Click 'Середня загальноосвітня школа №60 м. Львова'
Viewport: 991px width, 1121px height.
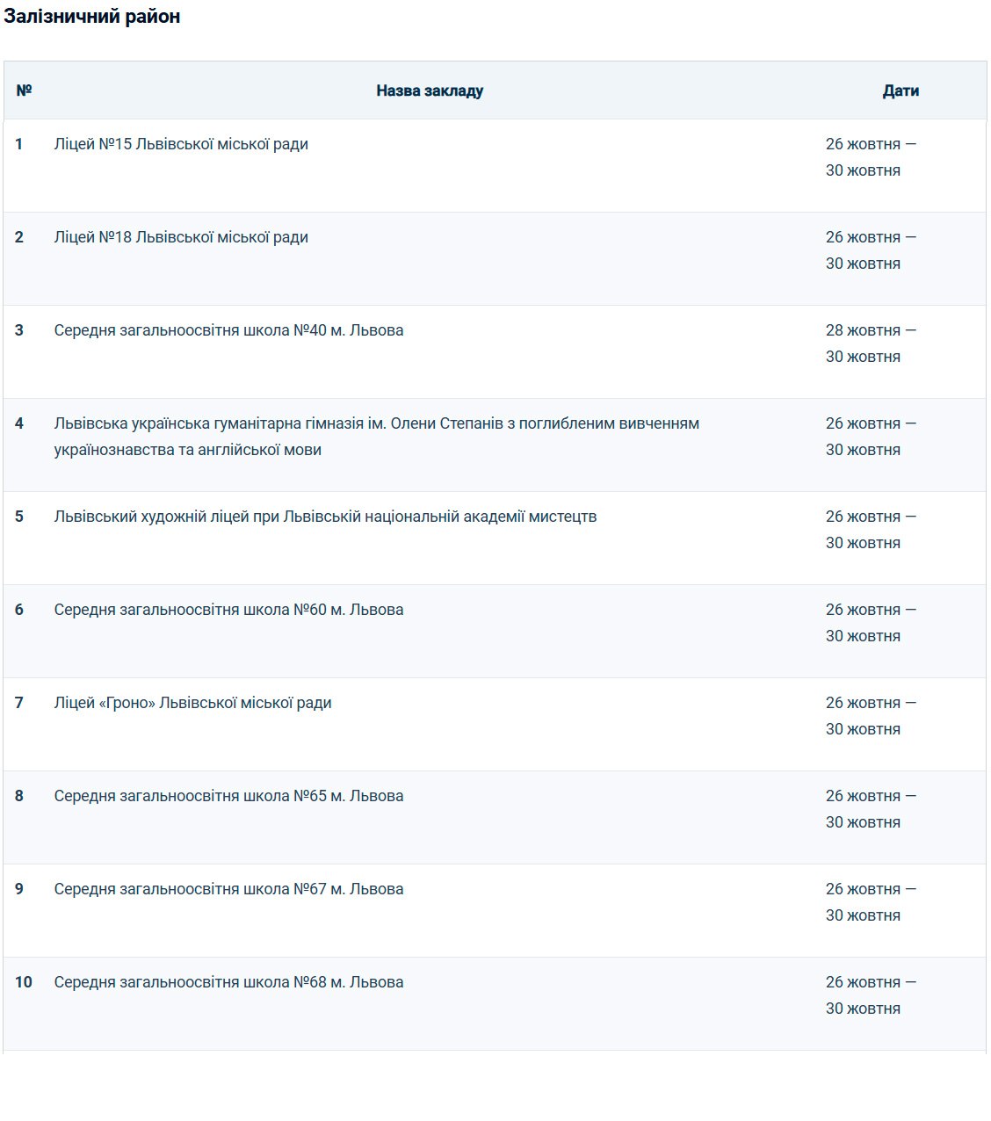(x=228, y=610)
